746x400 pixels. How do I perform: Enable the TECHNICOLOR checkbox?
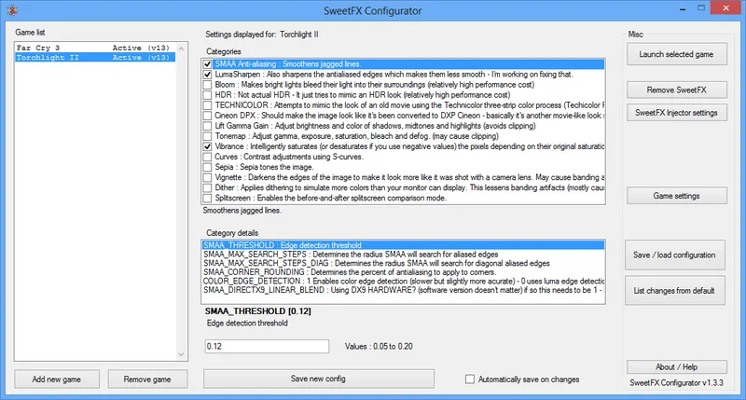(x=207, y=105)
